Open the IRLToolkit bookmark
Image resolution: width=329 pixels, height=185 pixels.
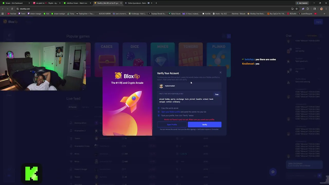pyautogui.click(x=291, y=14)
